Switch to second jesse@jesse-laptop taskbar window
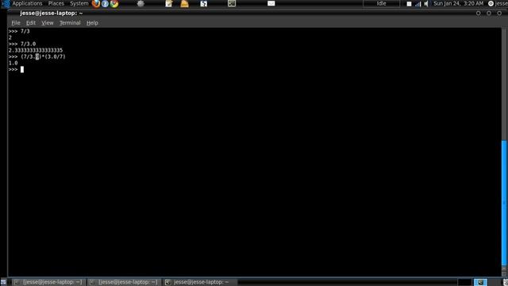508x286 pixels. tap(124, 282)
